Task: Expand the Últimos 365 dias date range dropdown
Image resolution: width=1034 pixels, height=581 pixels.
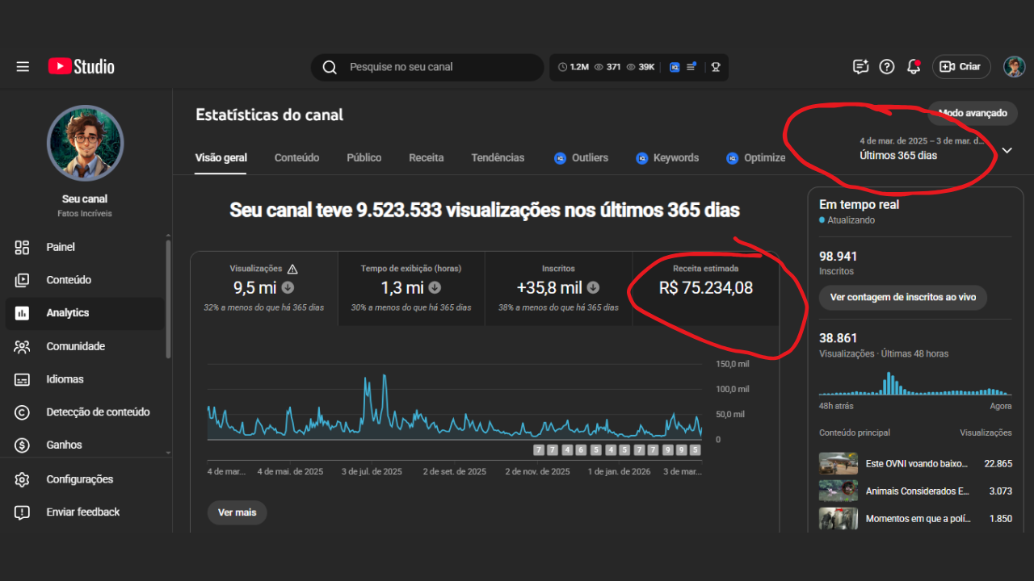Action: pyautogui.click(x=1007, y=150)
